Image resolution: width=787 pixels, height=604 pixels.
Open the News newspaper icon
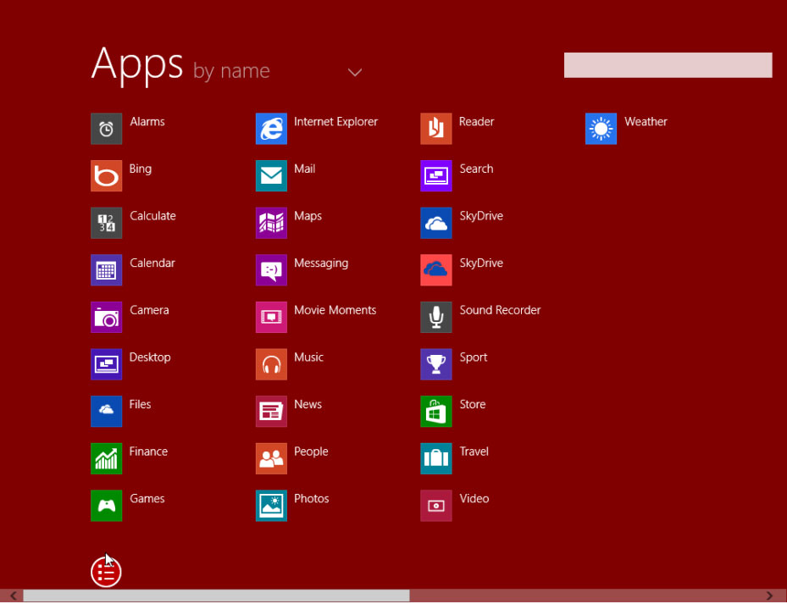(x=272, y=411)
